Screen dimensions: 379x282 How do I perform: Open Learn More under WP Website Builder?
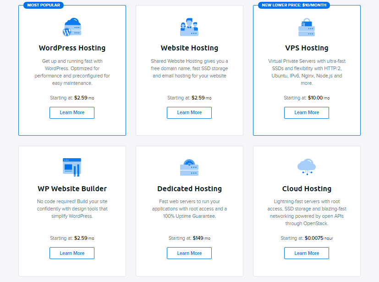(x=72, y=253)
